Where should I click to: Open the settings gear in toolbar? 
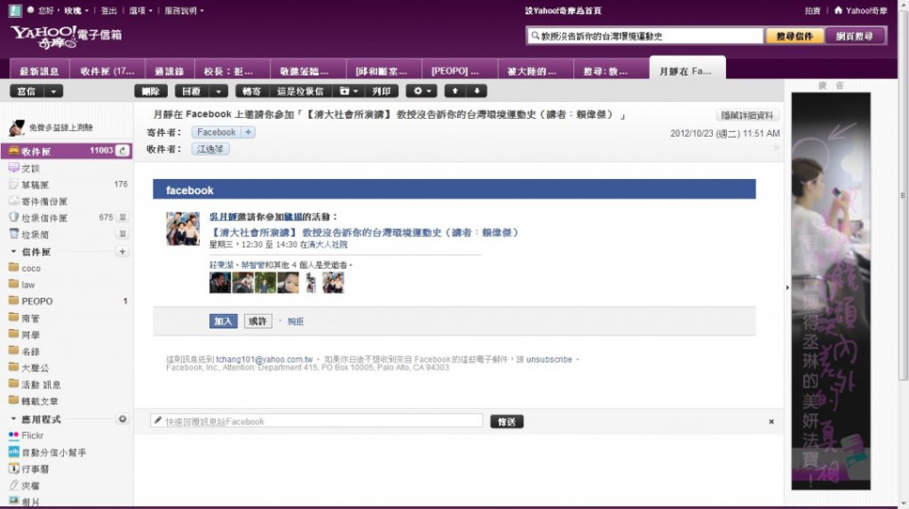tap(421, 91)
